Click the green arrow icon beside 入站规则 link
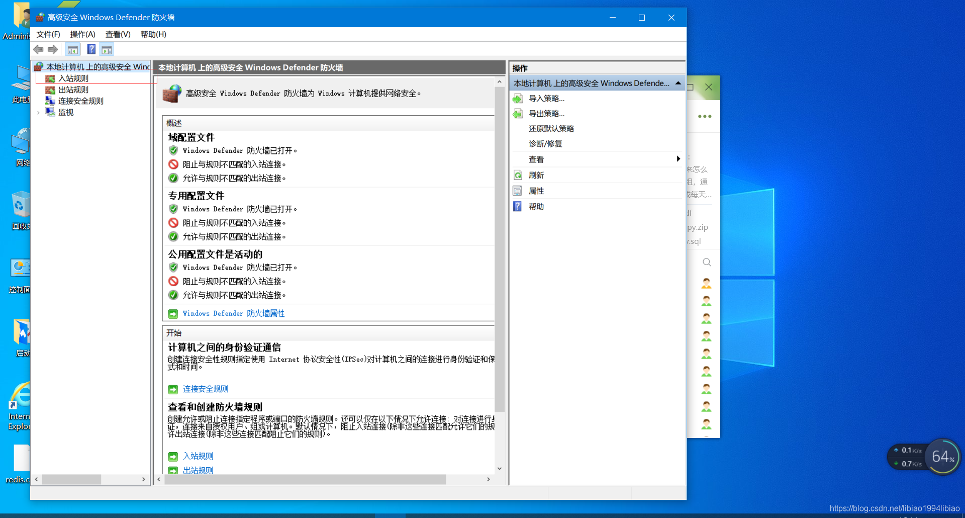Image resolution: width=965 pixels, height=518 pixels. click(173, 457)
